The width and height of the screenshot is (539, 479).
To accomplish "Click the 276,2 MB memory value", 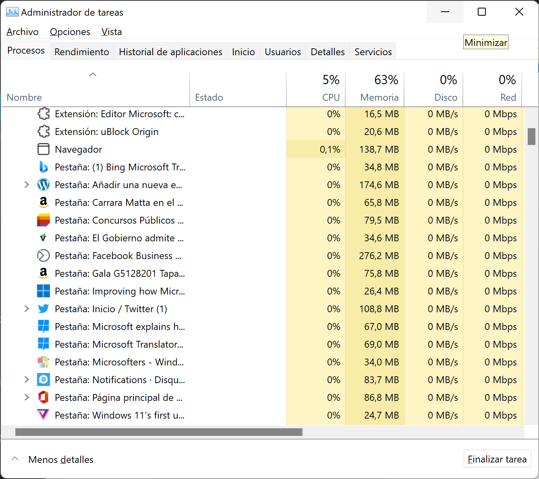I will pos(379,256).
